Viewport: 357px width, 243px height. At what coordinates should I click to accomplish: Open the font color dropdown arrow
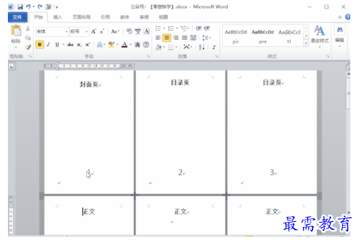[x=130, y=45]
